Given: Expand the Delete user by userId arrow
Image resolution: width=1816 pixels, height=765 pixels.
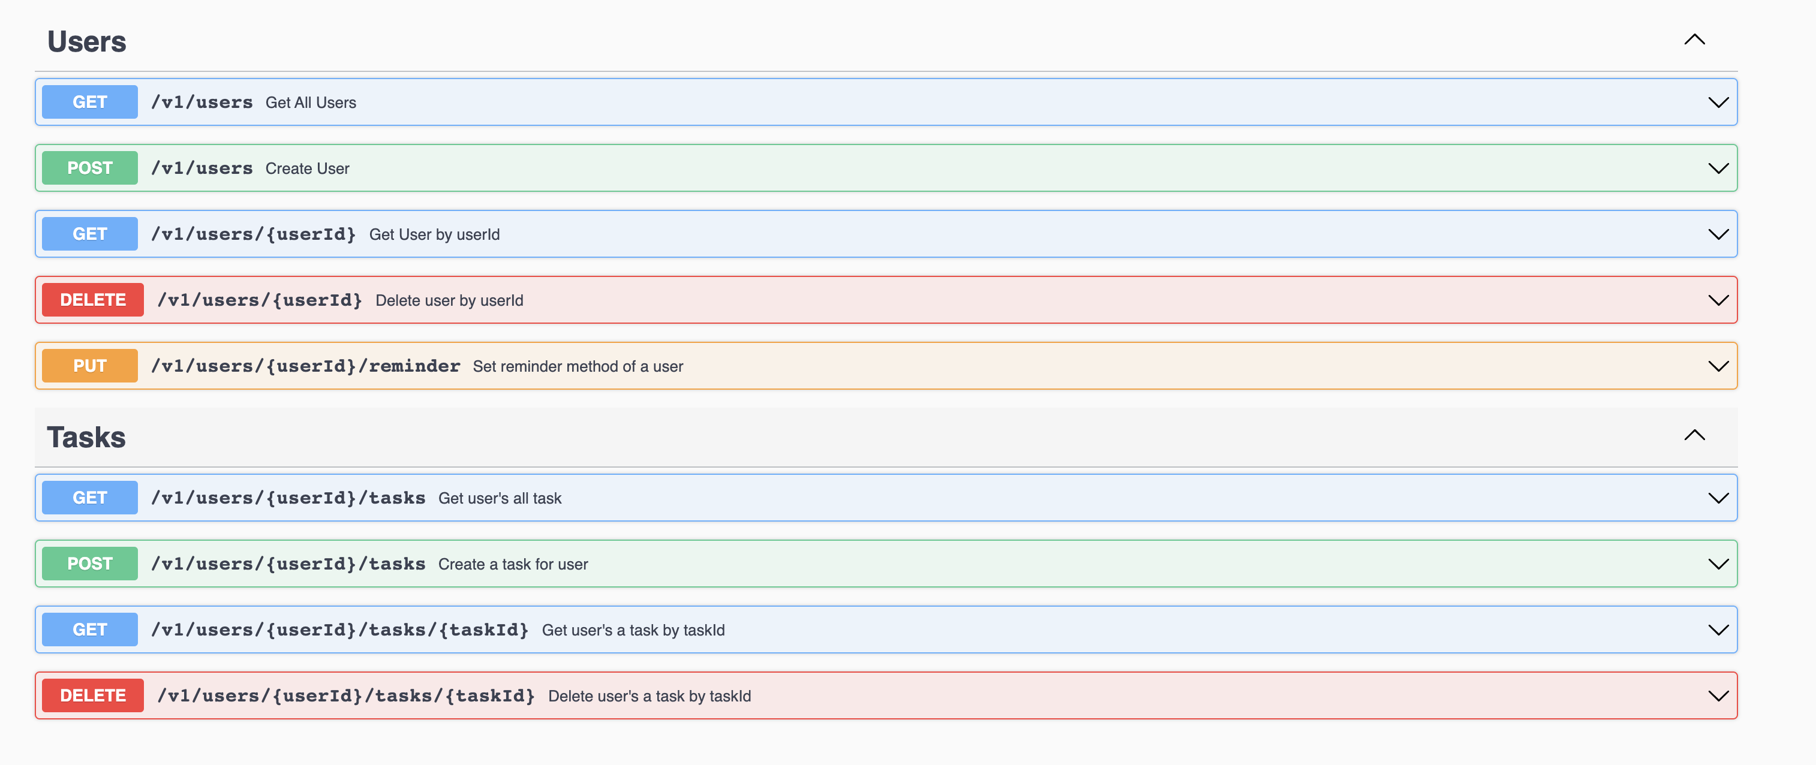Looking at the screenshot, I should coord(1718,301).
